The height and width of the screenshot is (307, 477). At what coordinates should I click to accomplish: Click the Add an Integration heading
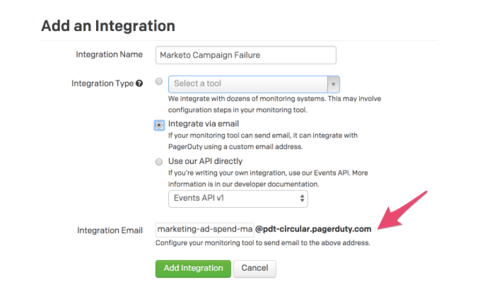click(108, 26)
